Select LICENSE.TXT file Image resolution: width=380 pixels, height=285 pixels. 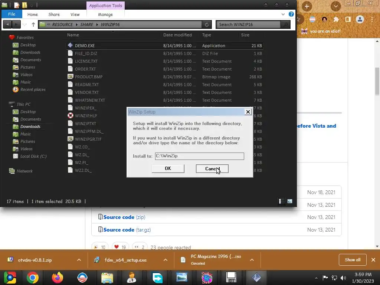pos(86,61)
